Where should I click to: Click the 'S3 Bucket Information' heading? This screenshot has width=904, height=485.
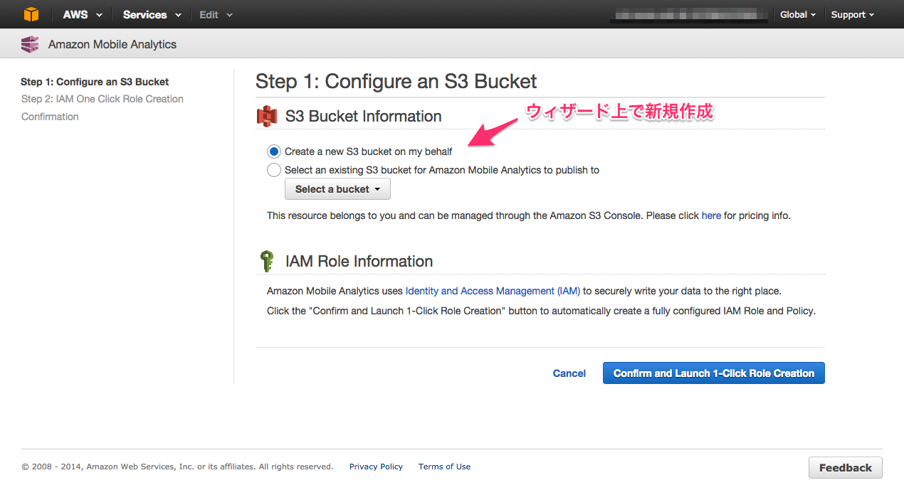tap(363, 116)
